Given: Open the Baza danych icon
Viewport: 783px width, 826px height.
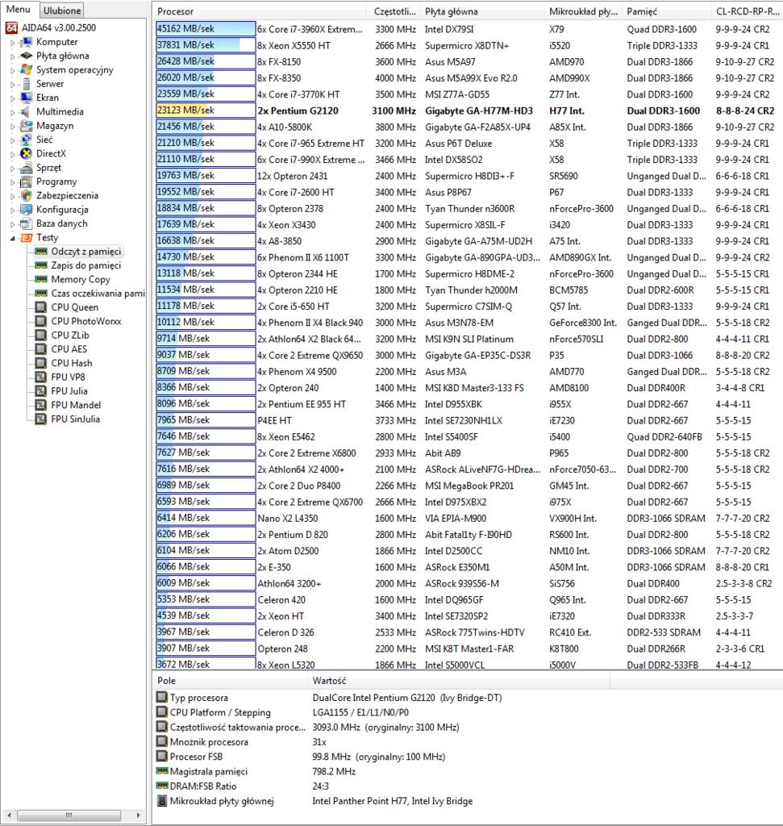Looking at the screenshot, I should coord(27,223).
